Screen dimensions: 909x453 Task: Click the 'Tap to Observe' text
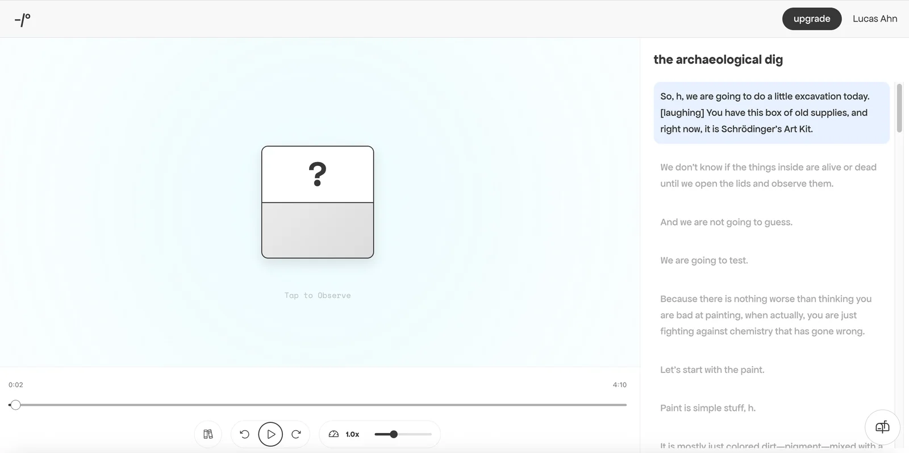tap(318, 296)
